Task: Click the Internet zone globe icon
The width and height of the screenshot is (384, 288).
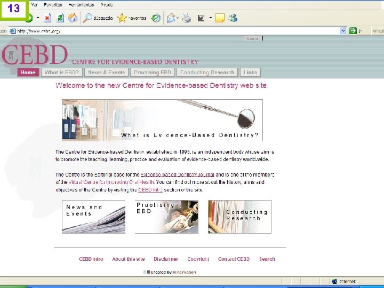Action: tap(334, 281)
